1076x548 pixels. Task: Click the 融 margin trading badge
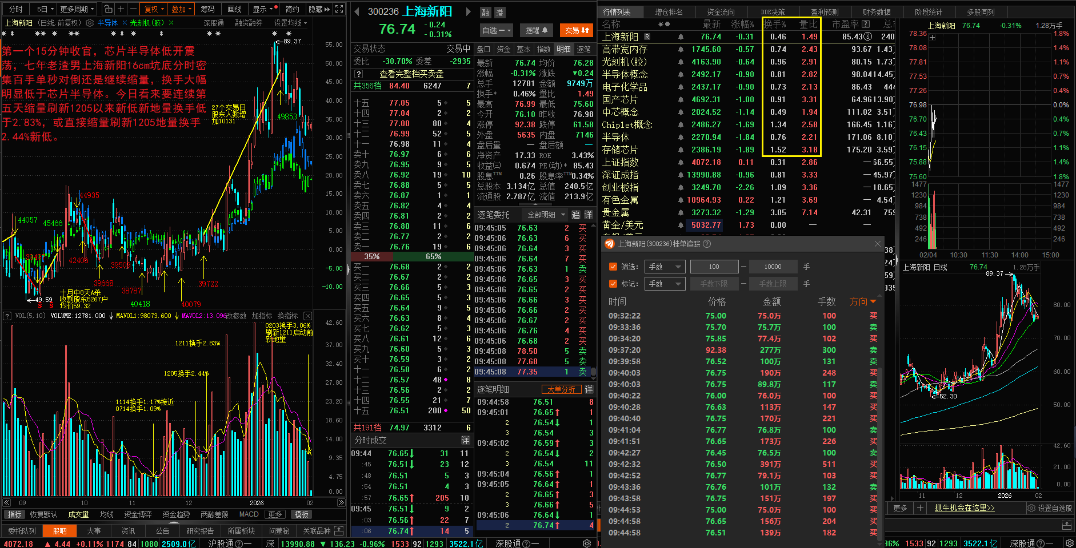(x=485, y=13)
